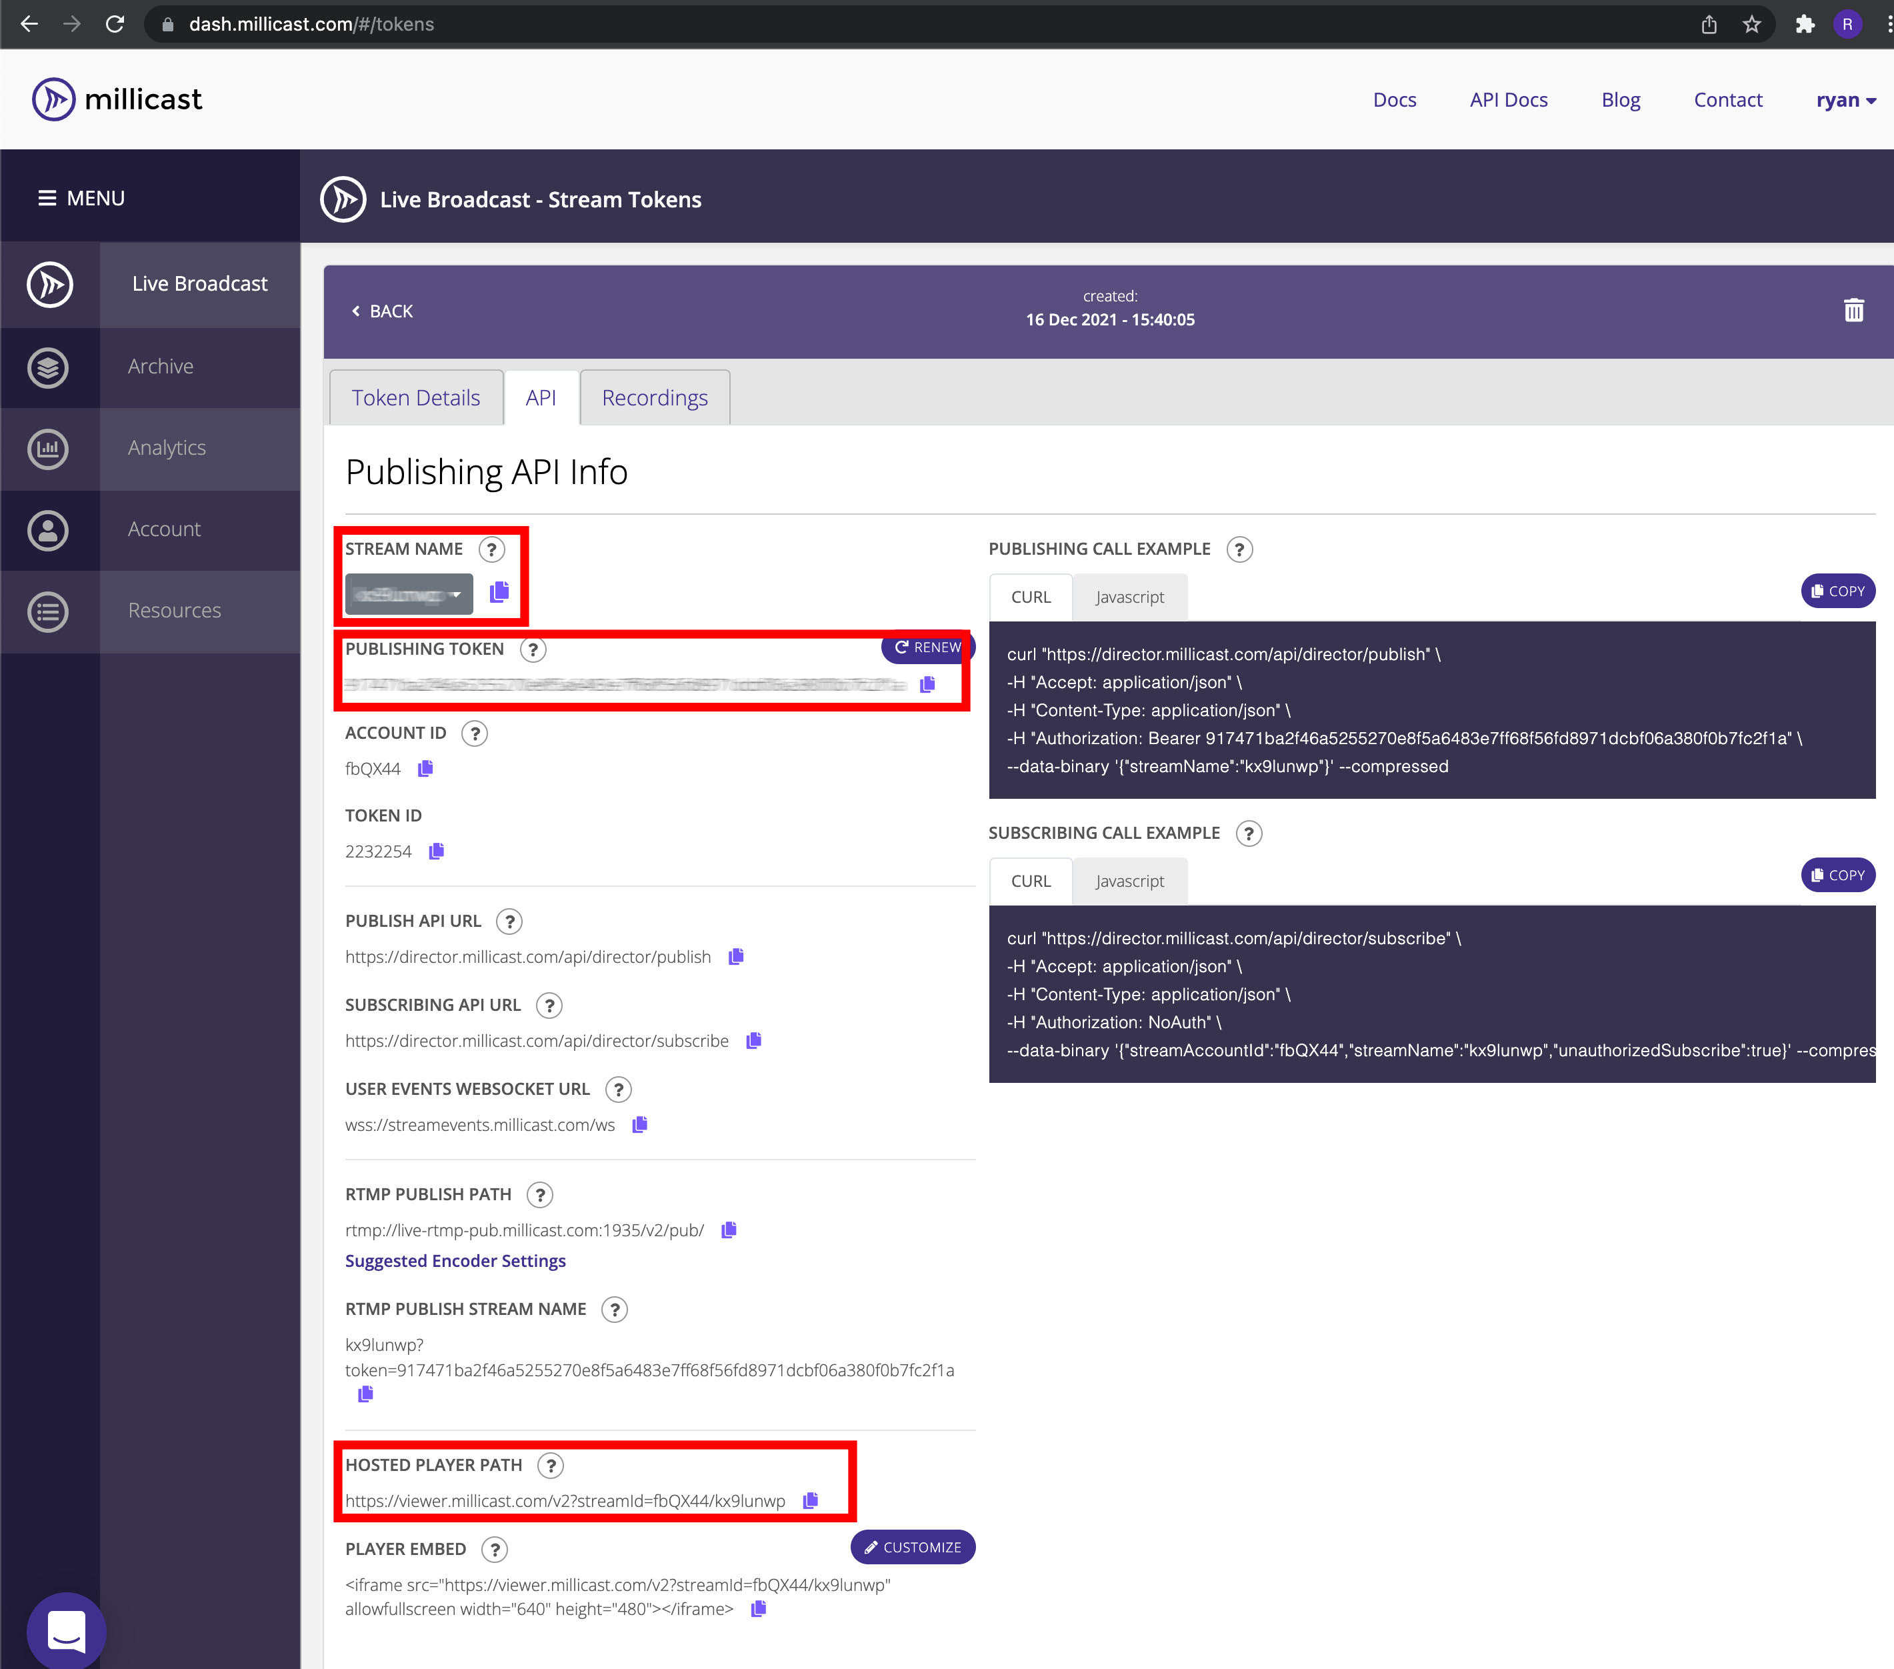The image size is (1894, 1669).
Task: Open help for Subscribing Call Example
Action: tap(1249, 834)
